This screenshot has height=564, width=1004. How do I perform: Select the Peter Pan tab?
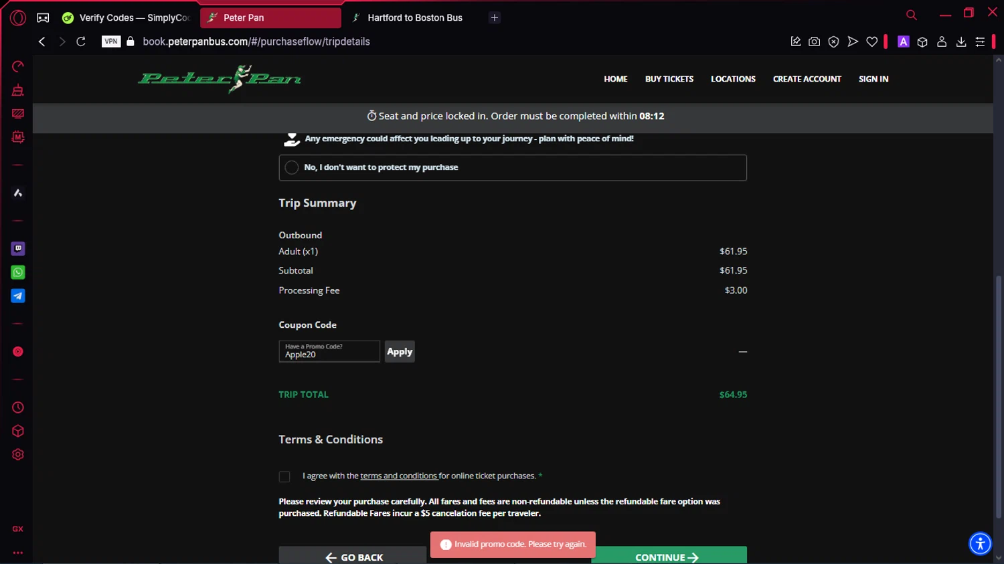[x=270, y=18]
